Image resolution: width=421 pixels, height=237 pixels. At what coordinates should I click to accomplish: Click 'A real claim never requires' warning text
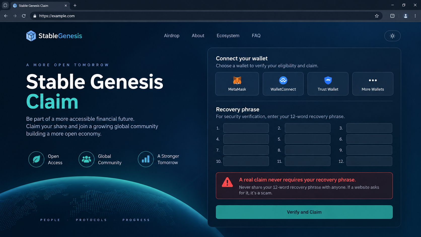pos(297,180)
